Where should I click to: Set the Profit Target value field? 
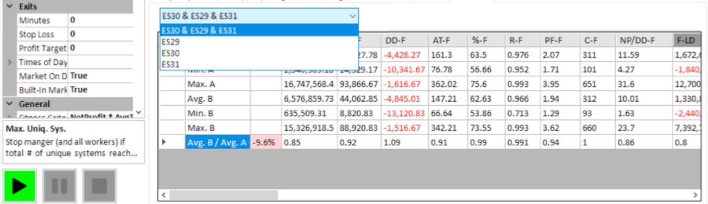coord(100,48)
